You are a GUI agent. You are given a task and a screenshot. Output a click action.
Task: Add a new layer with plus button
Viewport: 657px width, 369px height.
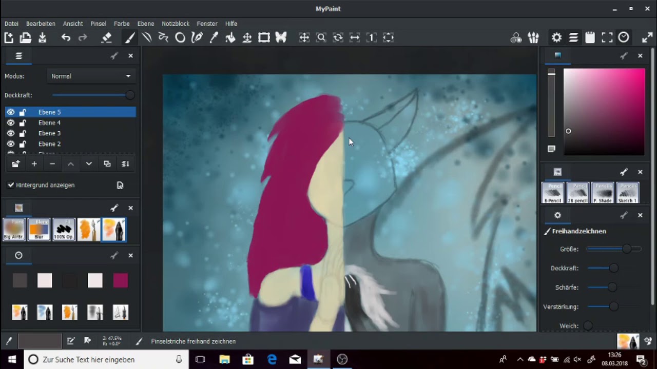(34, 164)
